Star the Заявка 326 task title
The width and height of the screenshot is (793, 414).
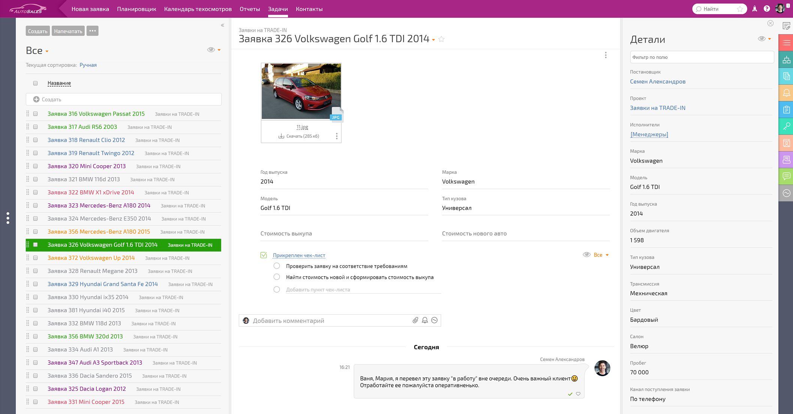coord(442,39)
